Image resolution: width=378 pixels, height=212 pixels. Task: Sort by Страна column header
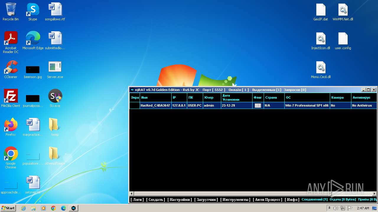pyautogui.click(x=274, y=97)
